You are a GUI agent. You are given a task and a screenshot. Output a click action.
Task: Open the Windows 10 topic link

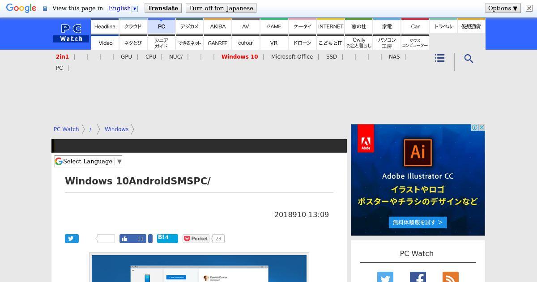[240, 57]
